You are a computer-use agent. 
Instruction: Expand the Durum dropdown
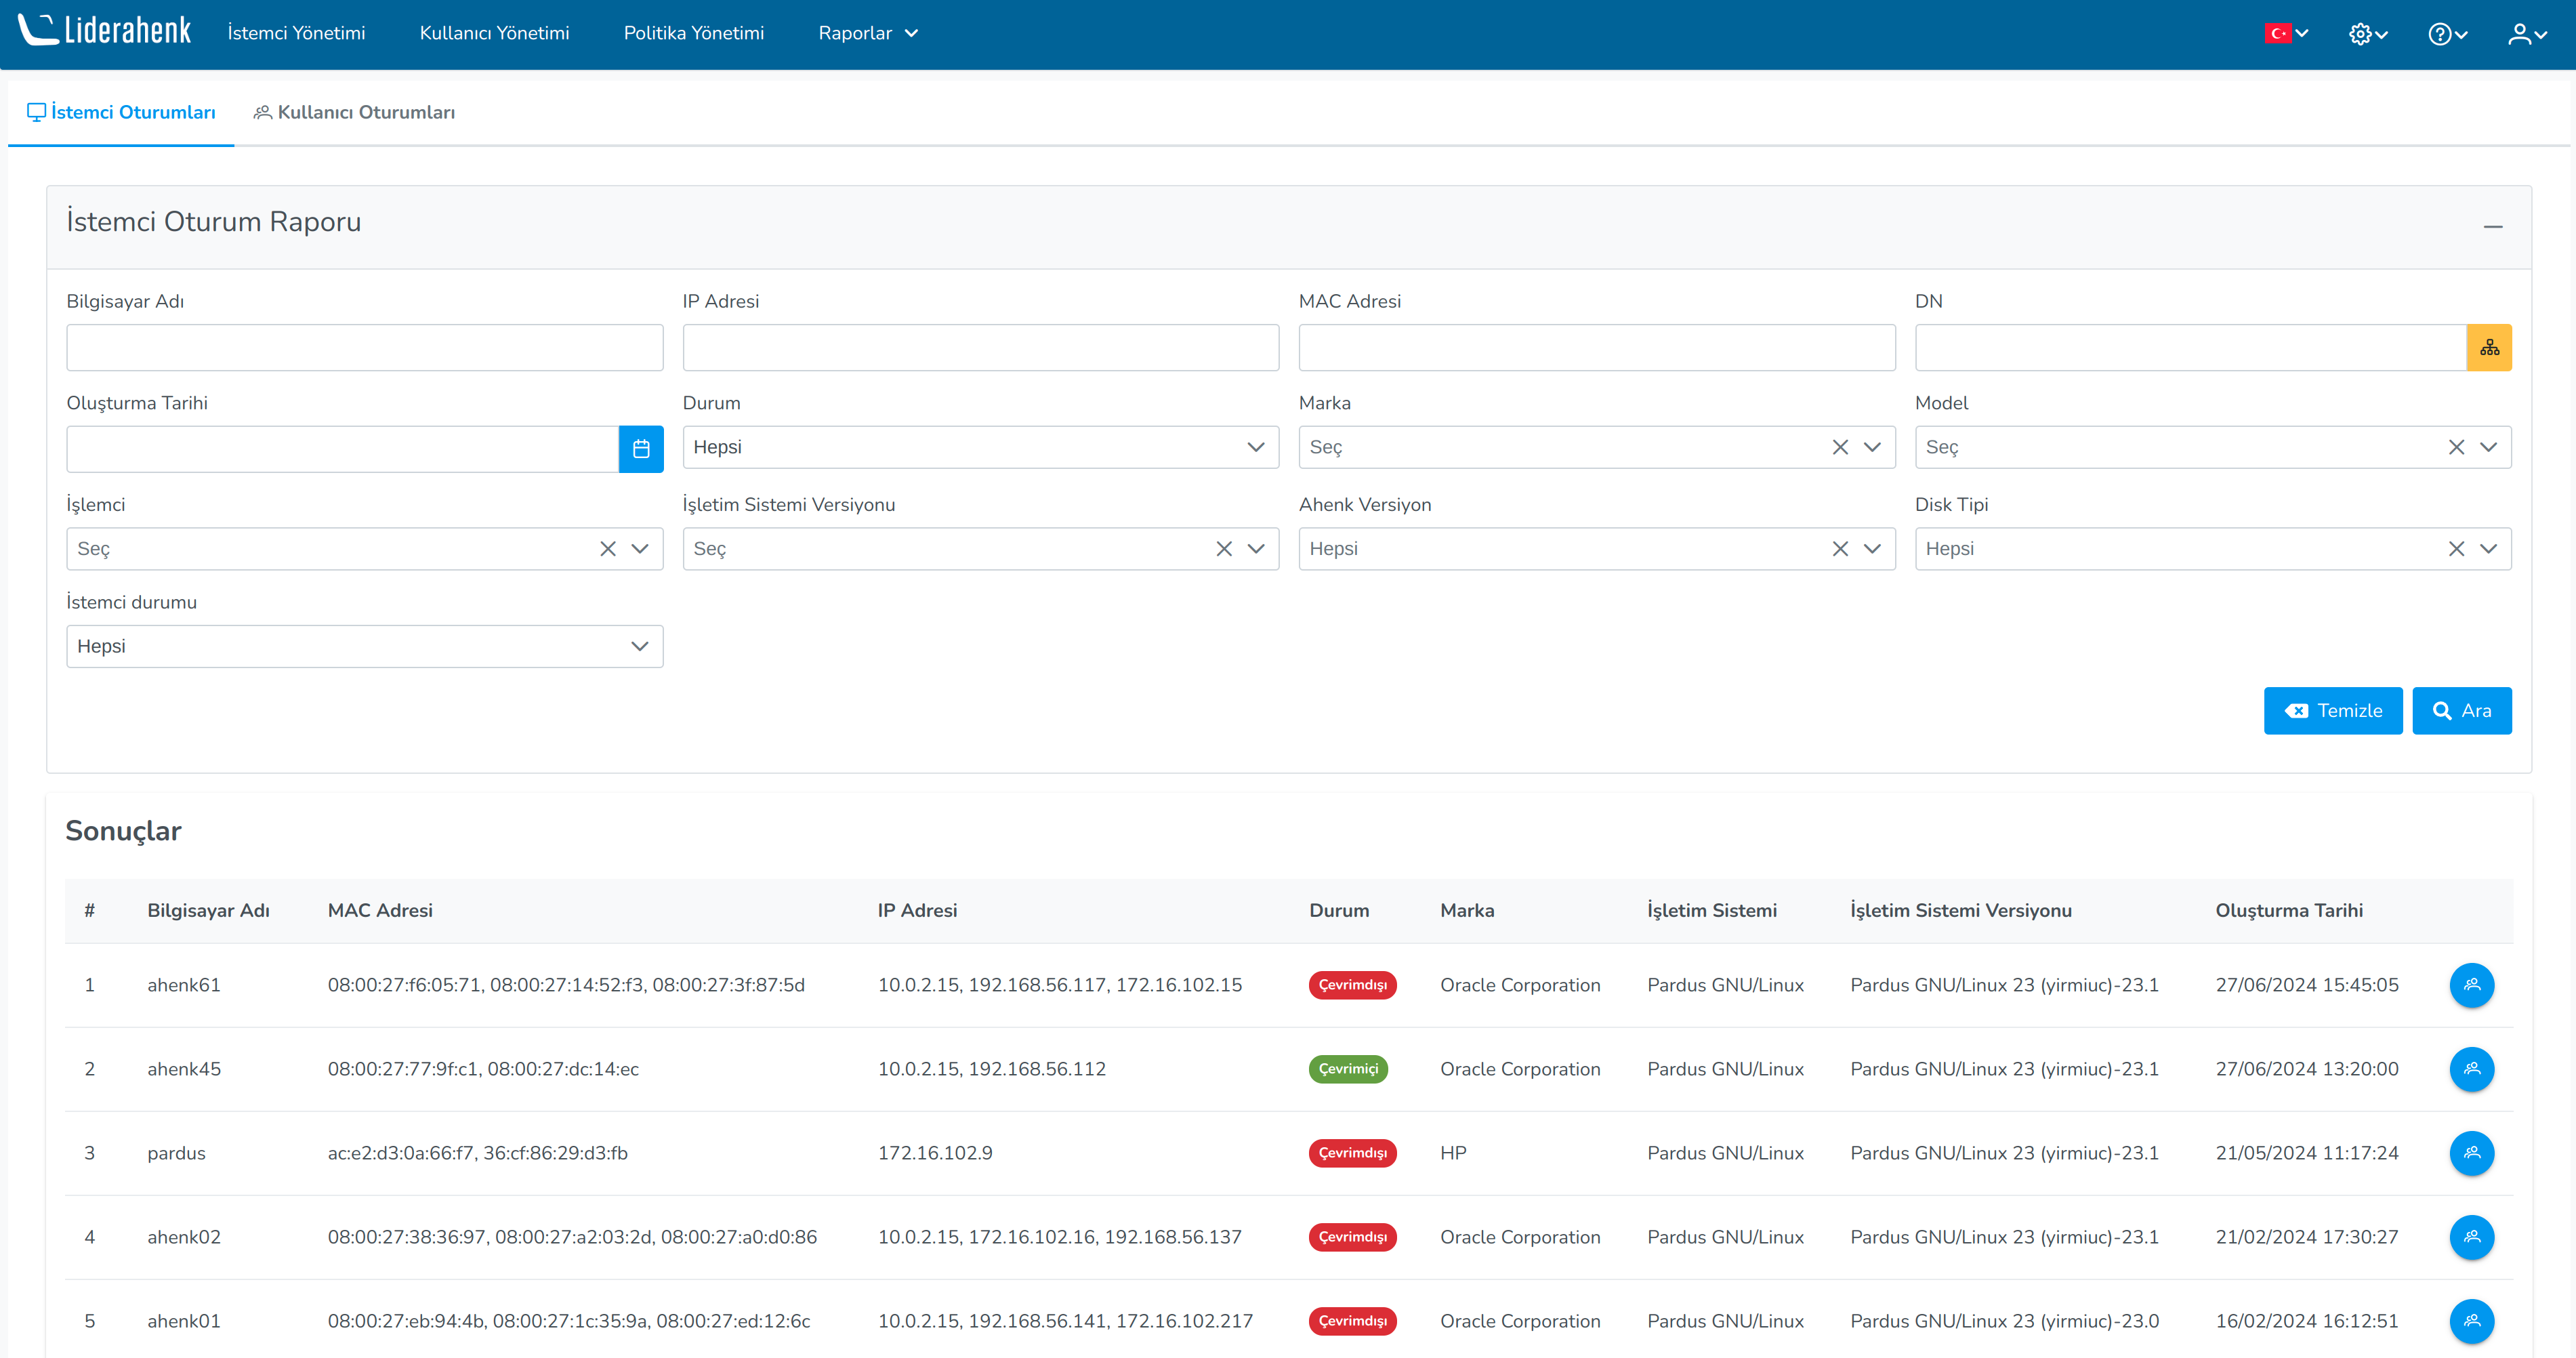click(980, 447)
